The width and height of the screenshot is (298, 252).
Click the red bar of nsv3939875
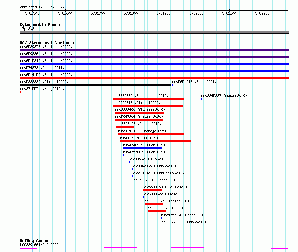click(x=154, y=204)
